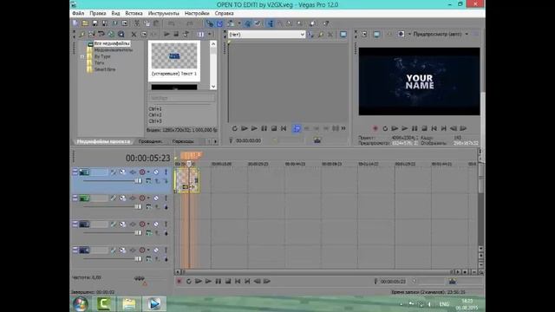Click the New project icon in toolbar
The width and height of the screenshot is (555, 312).
point(75,23)
